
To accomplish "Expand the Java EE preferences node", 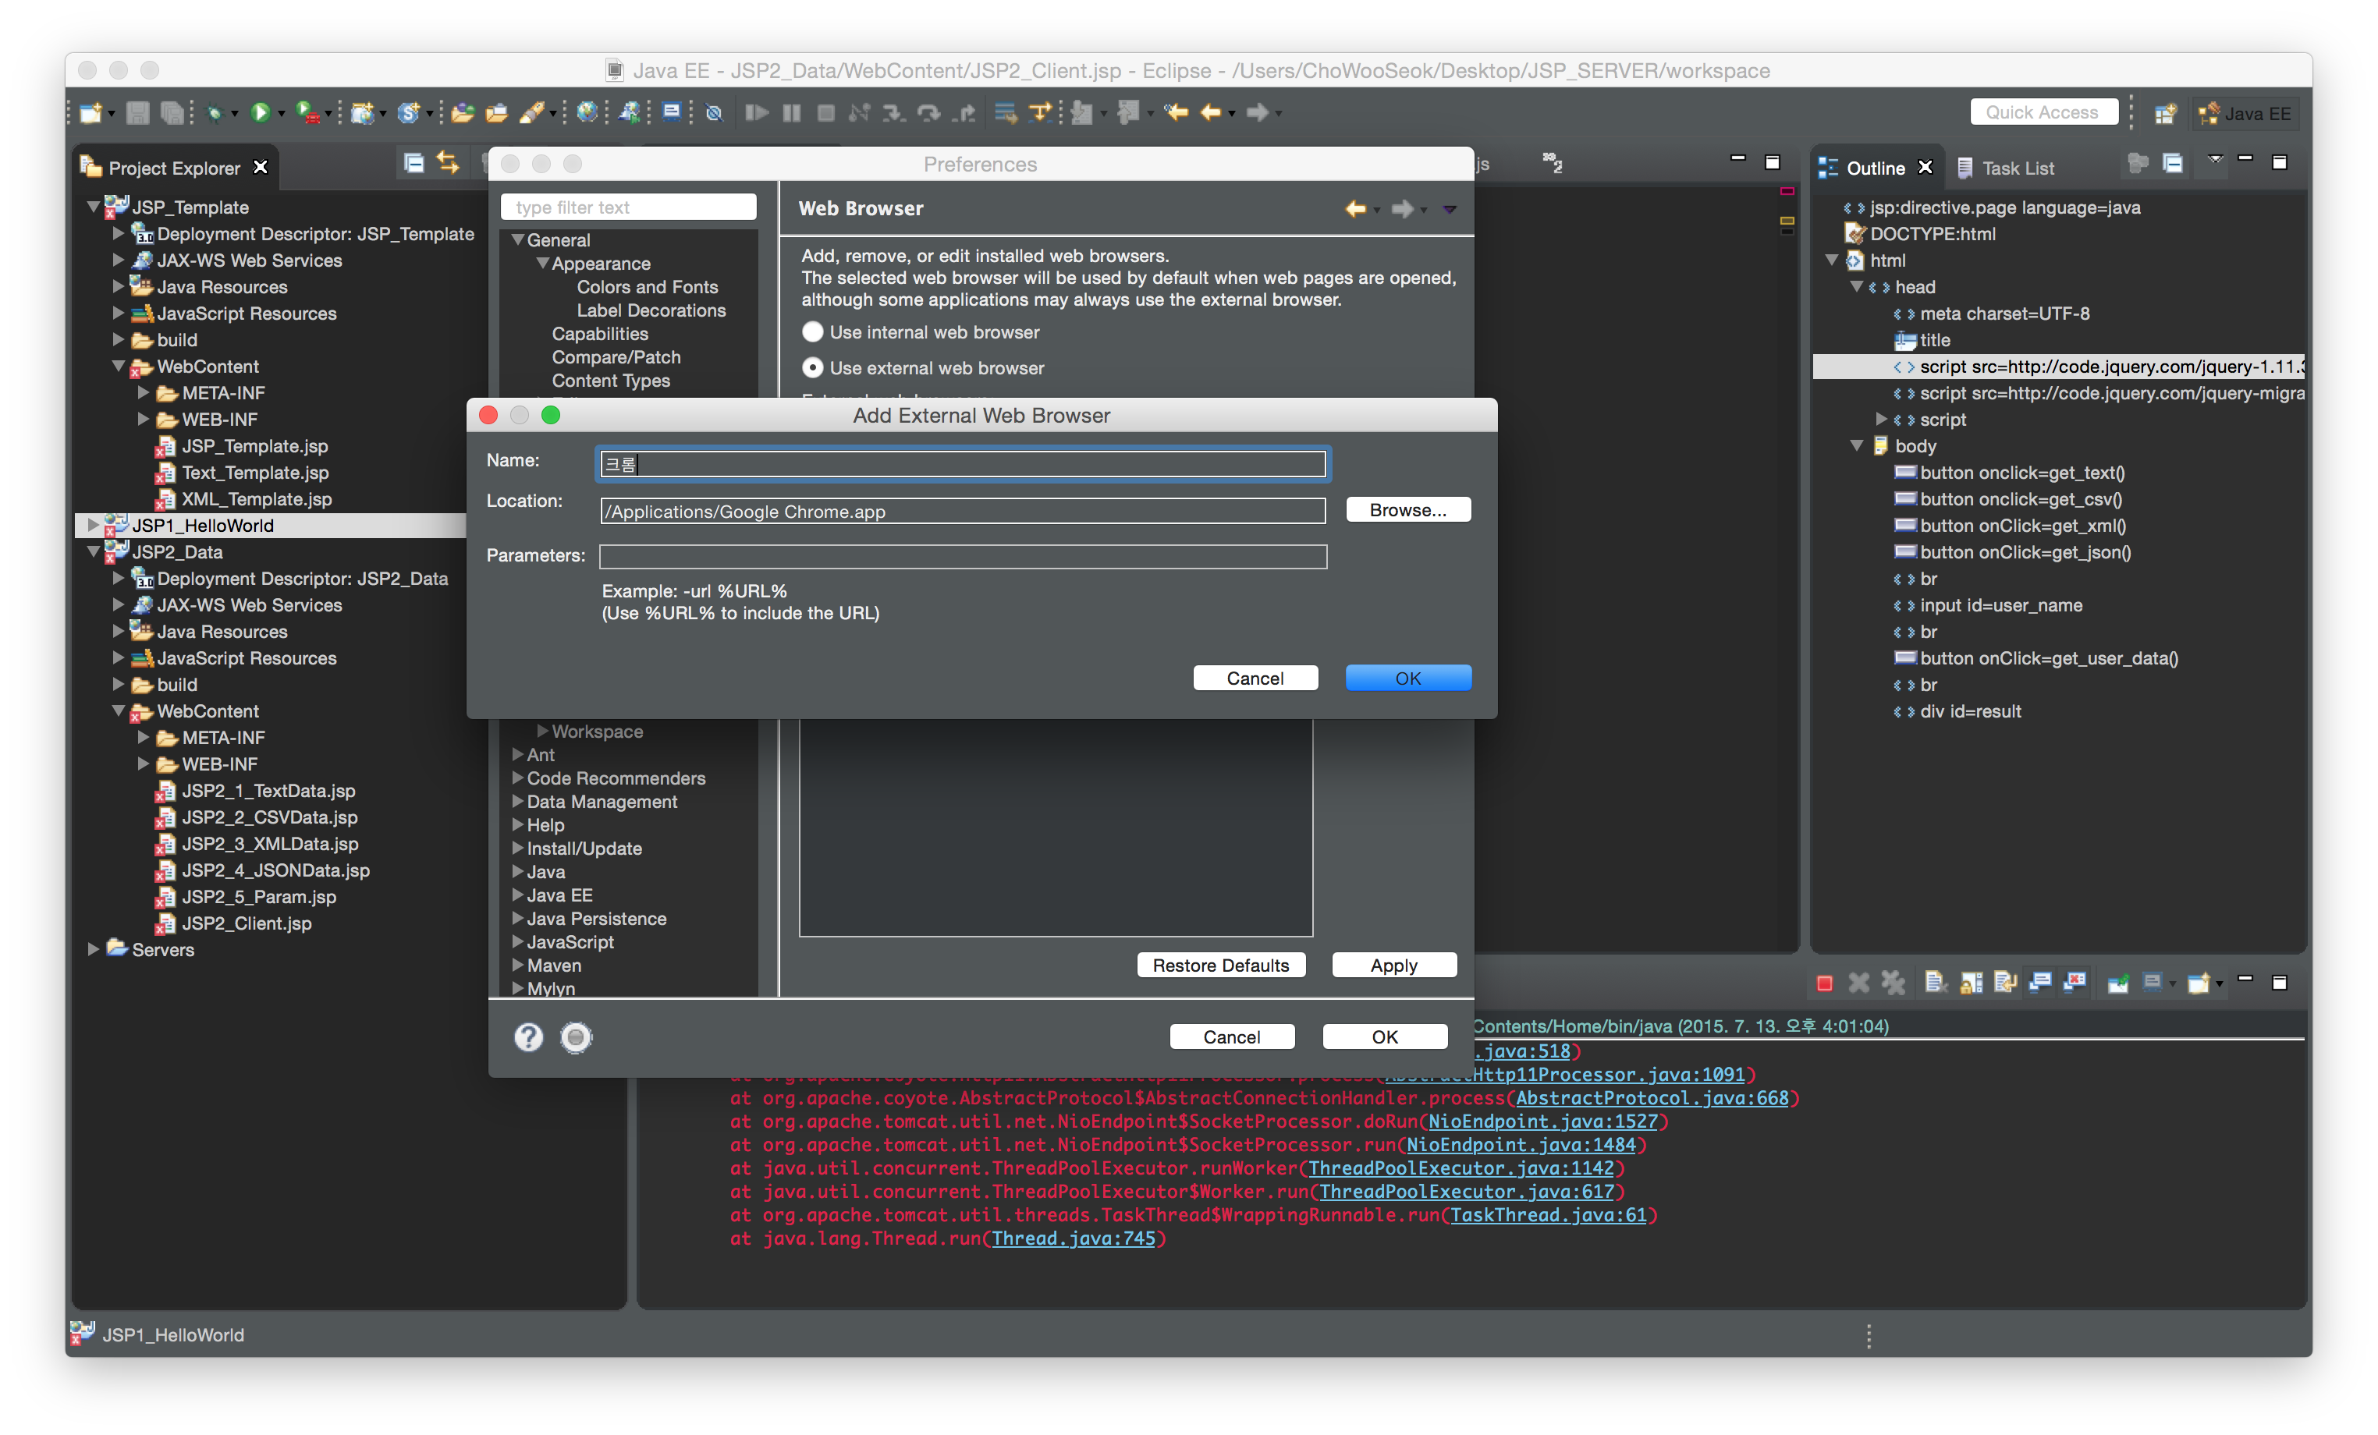I will [517, 895].
